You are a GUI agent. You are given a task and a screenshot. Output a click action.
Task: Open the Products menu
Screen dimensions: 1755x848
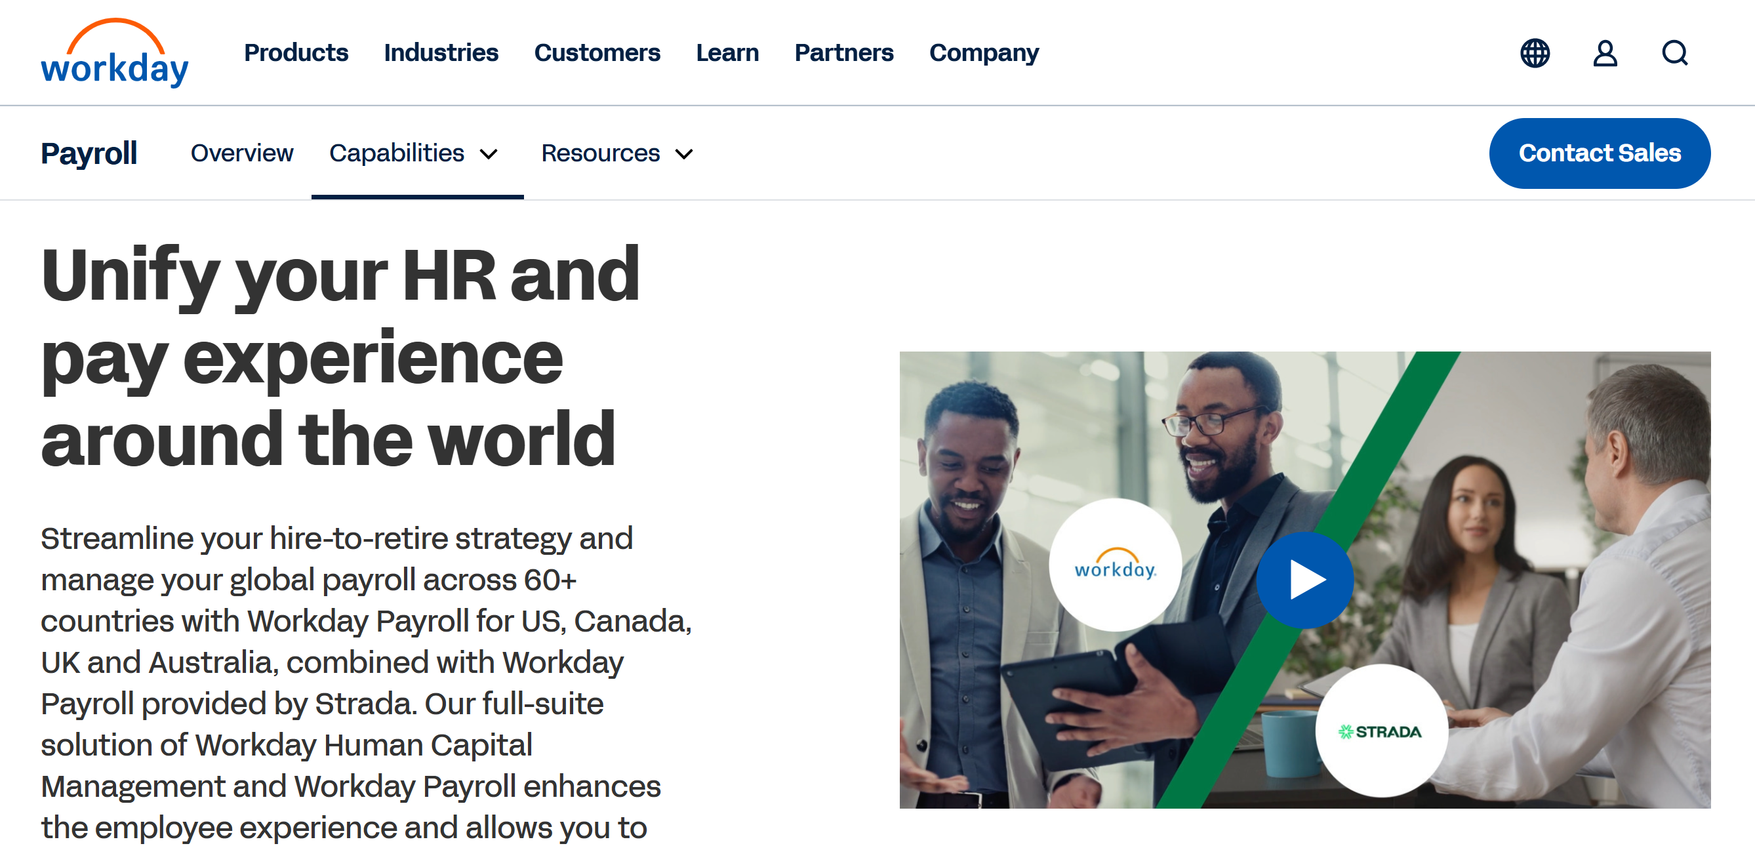coord(296,53)
